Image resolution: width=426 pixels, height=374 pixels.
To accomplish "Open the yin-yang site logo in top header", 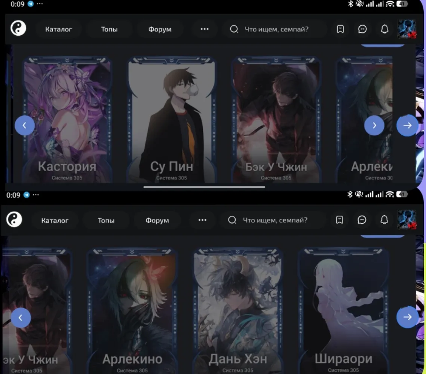I will pos(18,28).
